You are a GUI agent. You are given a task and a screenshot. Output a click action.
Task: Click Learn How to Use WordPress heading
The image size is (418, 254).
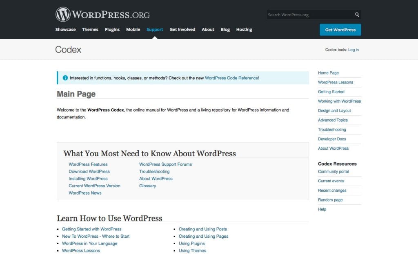[x=109, y=218]
